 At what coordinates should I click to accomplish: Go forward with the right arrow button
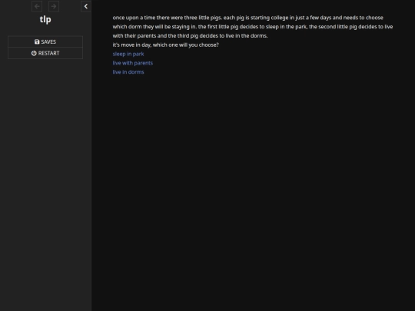pos(54,6)
